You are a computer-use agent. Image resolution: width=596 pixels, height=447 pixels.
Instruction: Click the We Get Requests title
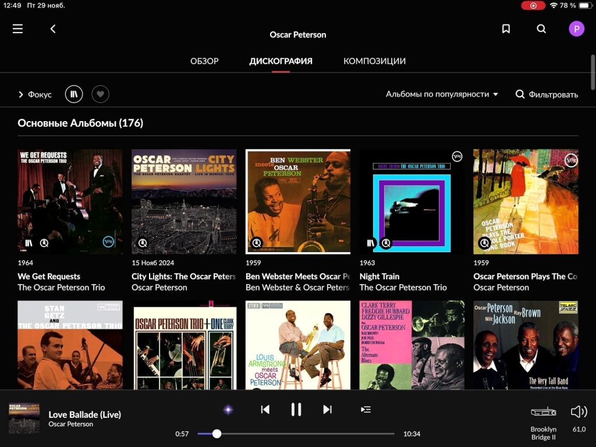click(49, 276)
